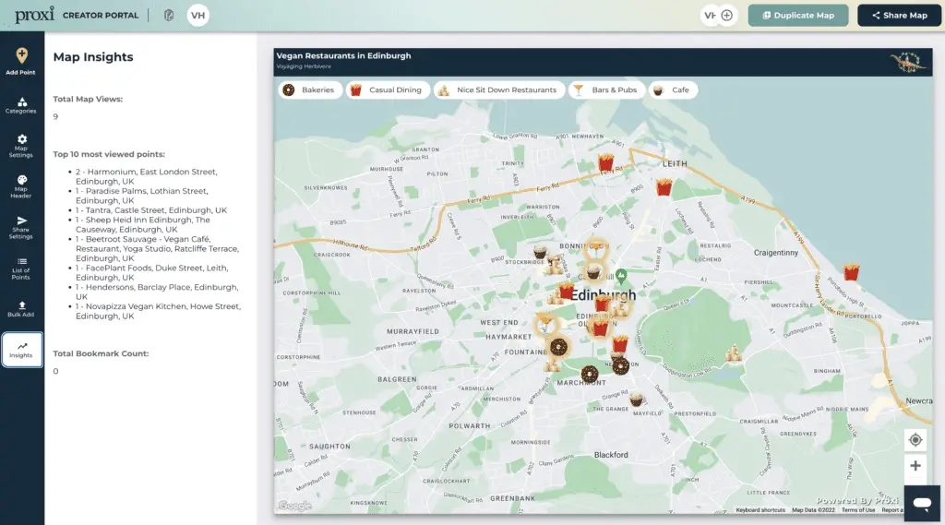Click the dinosaur logo in map header
Screen dimensions: 945x525
[x=909, y=62]
